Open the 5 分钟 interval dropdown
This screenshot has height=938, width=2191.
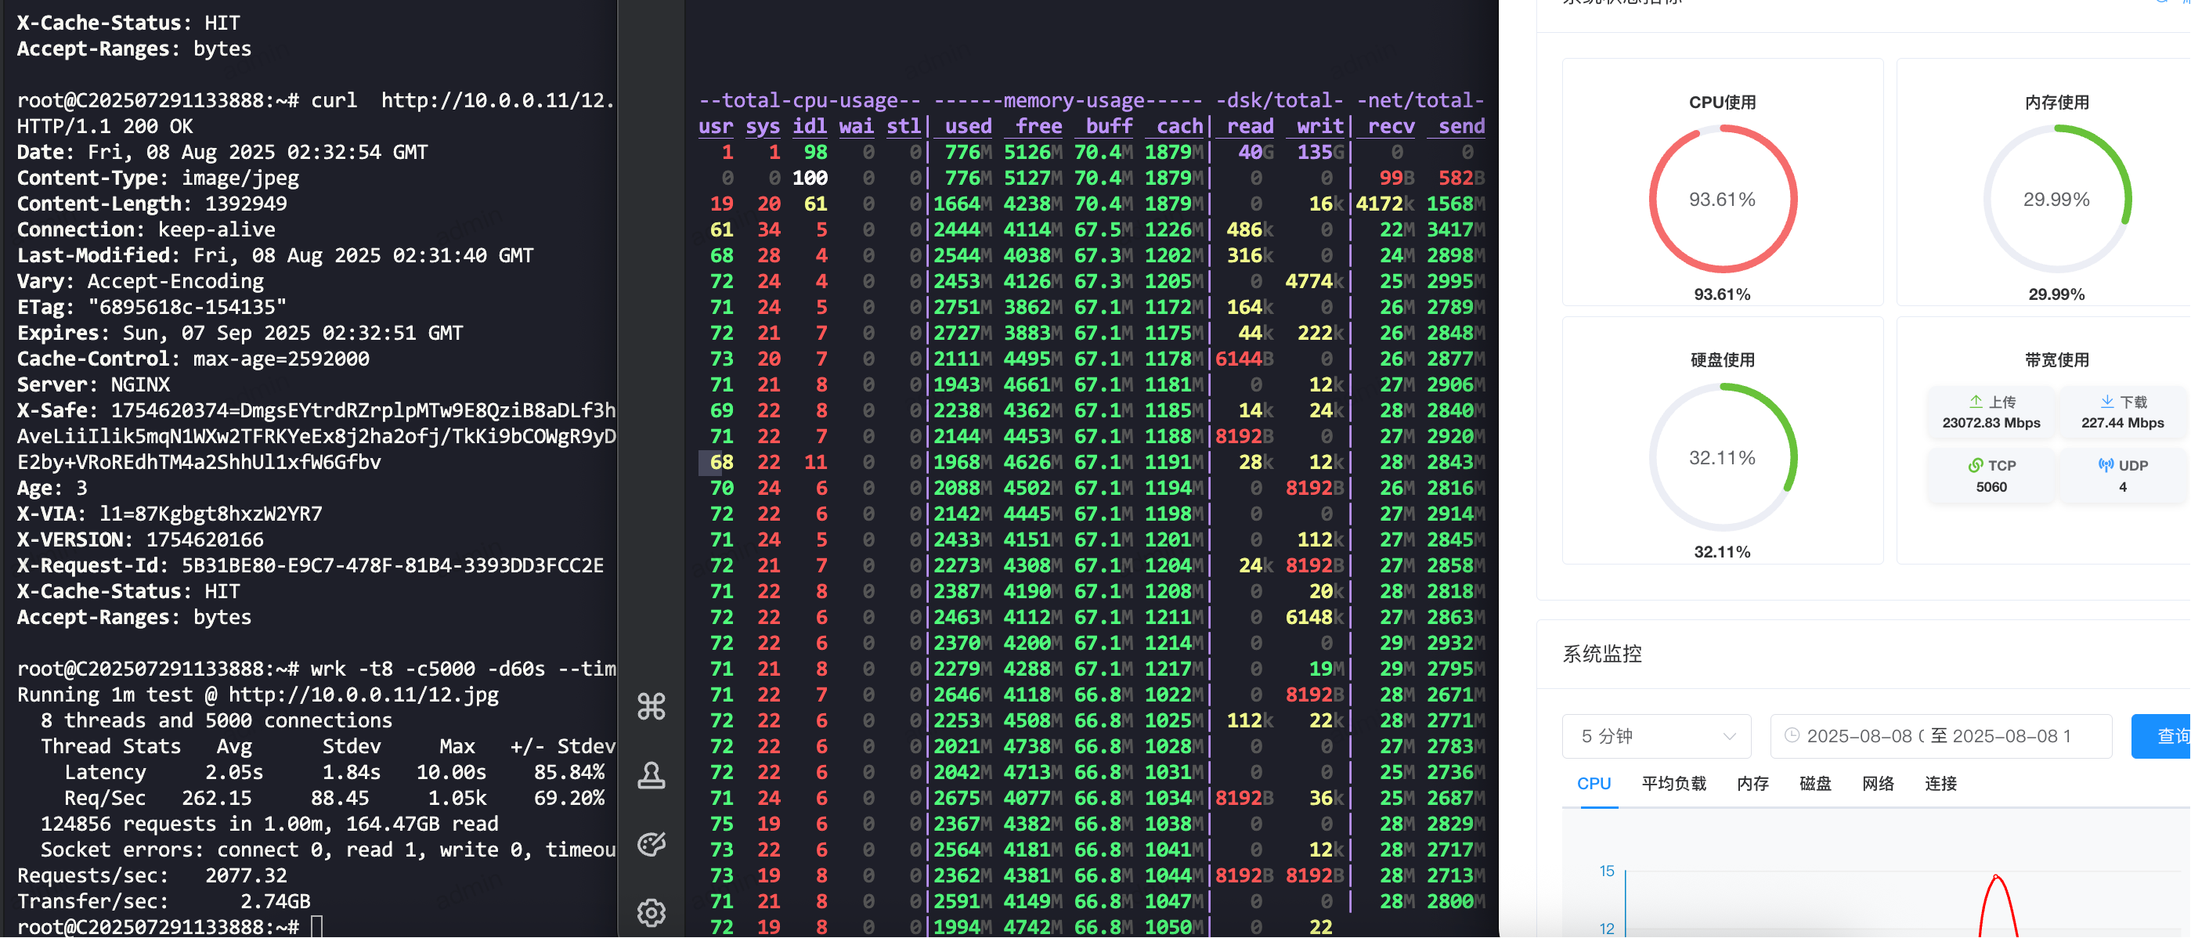tap(1655, 737)
